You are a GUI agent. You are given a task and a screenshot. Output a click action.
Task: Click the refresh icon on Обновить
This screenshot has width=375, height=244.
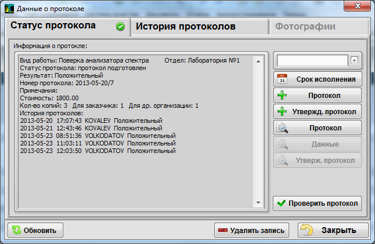pos(16,230)
